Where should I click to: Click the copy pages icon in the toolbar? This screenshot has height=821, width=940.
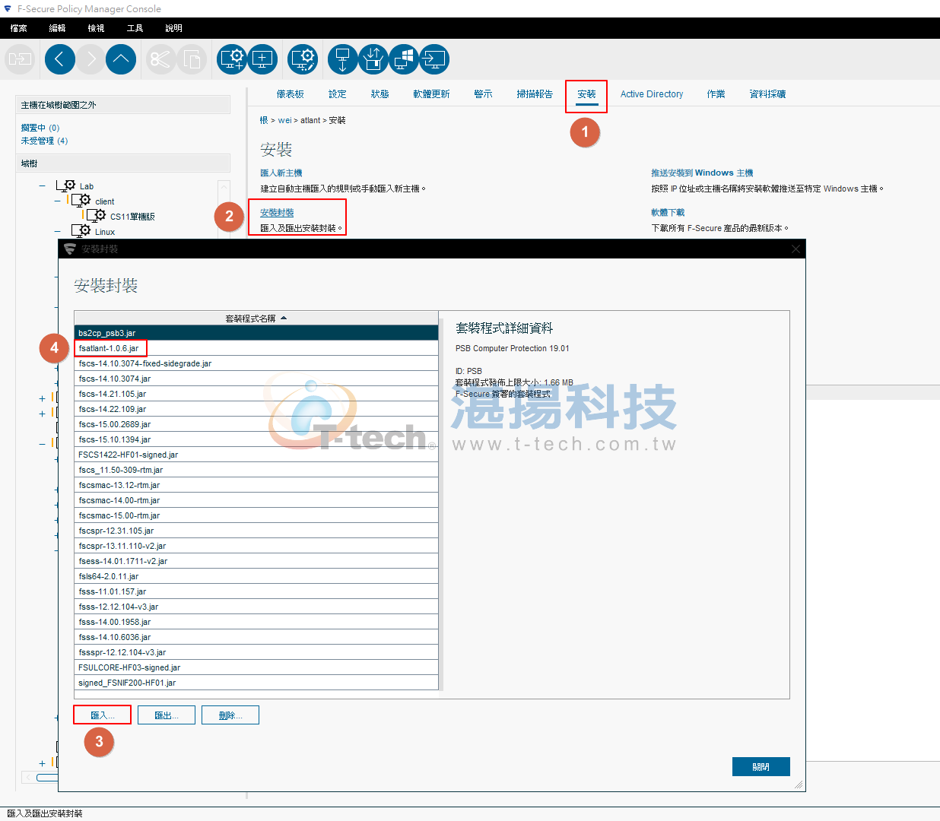192,59
